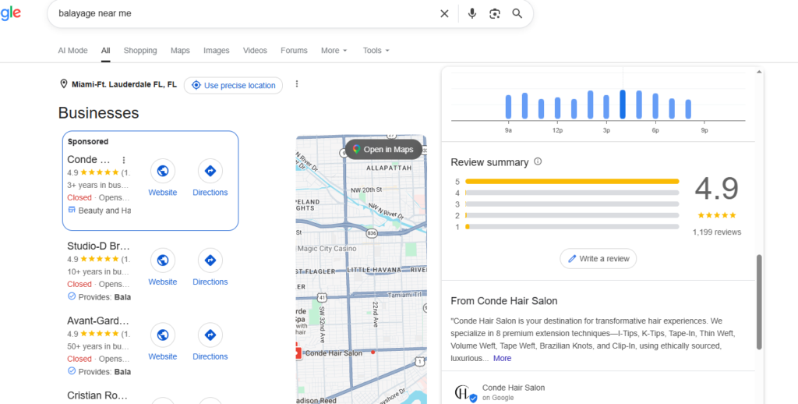
Task: Click the Beauty and Ha… category text
Action: (104, 211)
